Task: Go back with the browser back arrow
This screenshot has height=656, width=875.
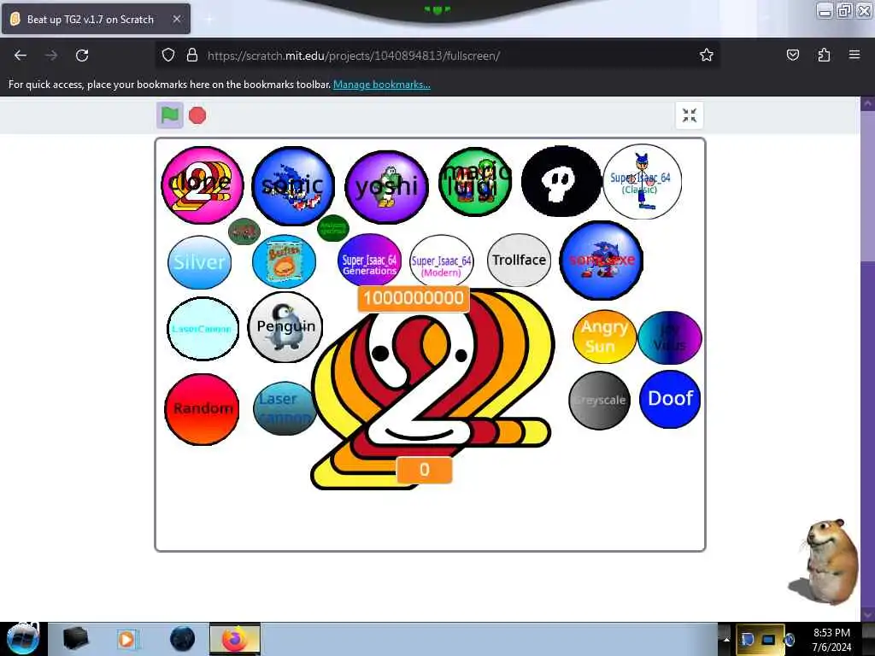Action: coord(21,56)
